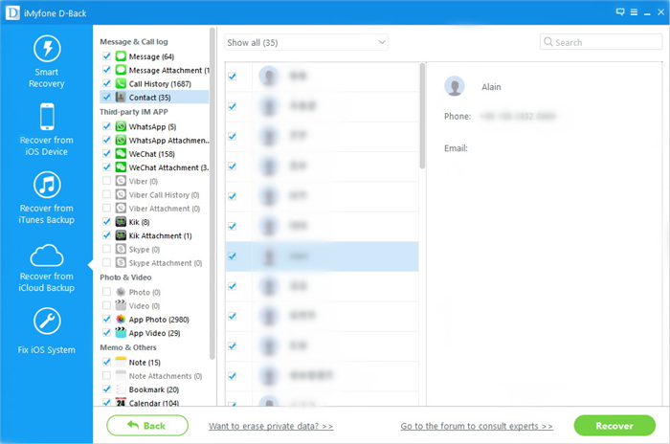Click the Email: label in details

click(456, 148)
